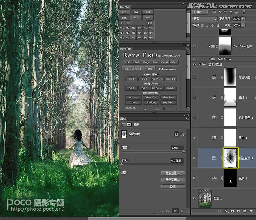Expand the Cold Orton 副本 group
Screen dimensions: 256x220
(x=209, y=46)
